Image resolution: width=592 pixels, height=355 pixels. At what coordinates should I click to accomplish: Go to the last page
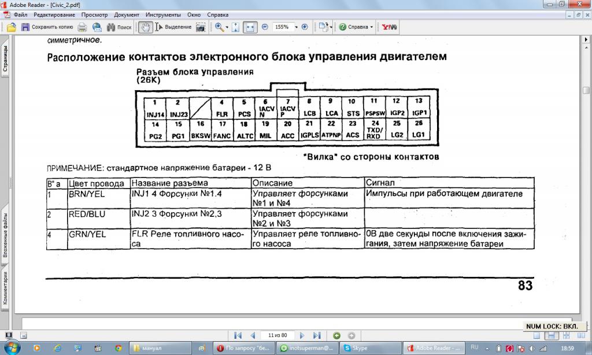(x=317, y=335)
